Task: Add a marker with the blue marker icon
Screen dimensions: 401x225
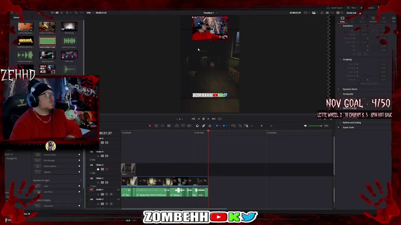Action: pos(224,126)
